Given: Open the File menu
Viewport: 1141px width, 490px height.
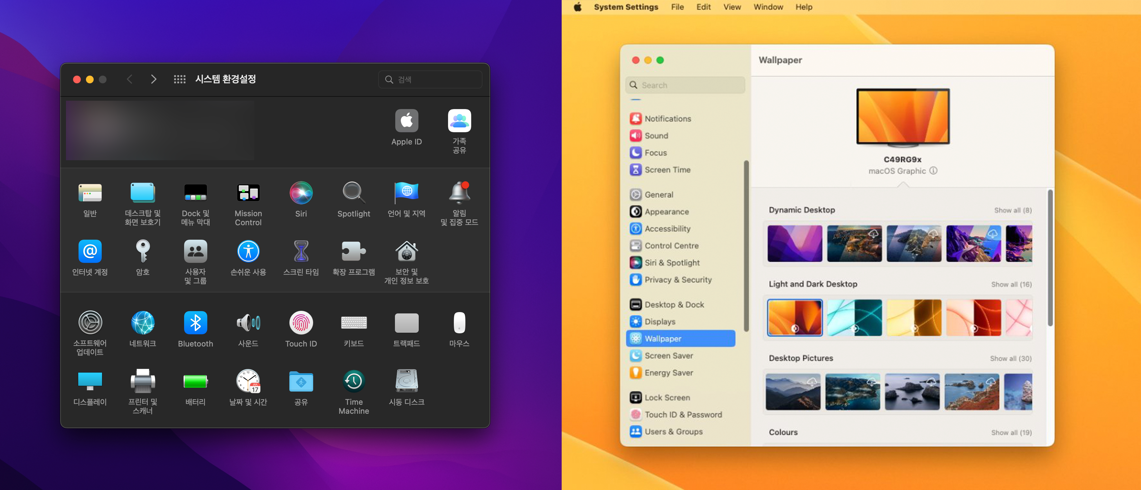Looking at the screenshot, I should [x=677, y=7].
